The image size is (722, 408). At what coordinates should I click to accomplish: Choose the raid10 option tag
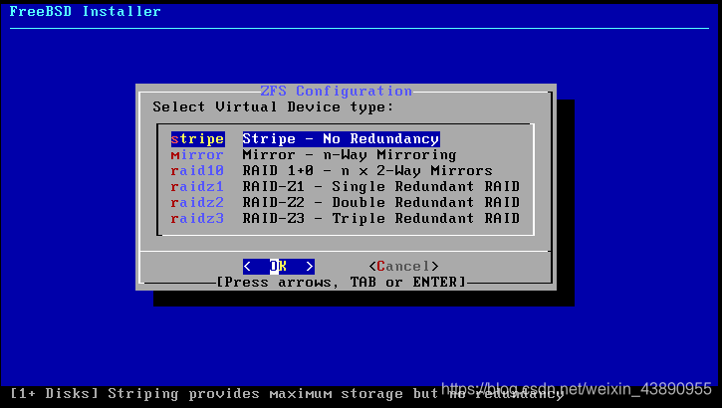click(197, 170)
